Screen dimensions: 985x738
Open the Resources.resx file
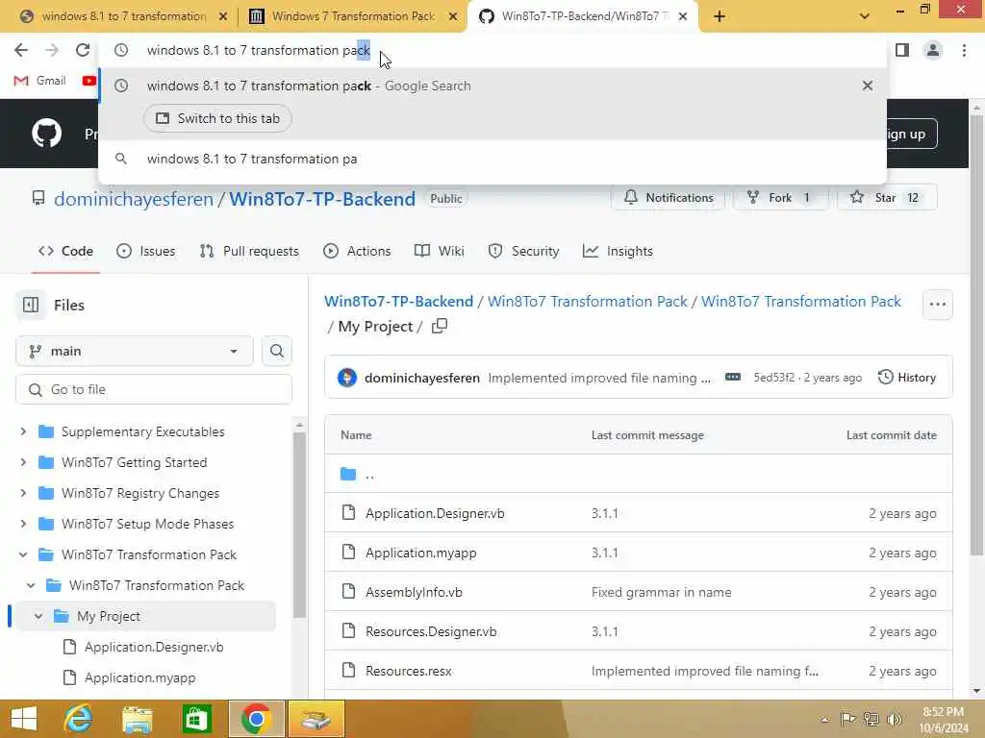pos(408,671)
